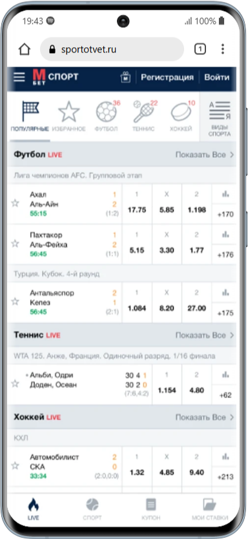248x539 pixels.
Task: Expand Футбол LIVE via Показать Все
Action: point(205,154)
